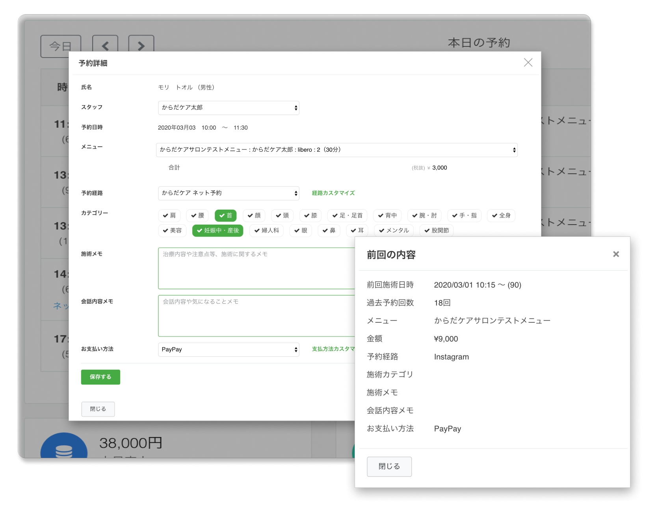Click the 閉じる button in 前回の内容 panel

(x=389, y=467)
